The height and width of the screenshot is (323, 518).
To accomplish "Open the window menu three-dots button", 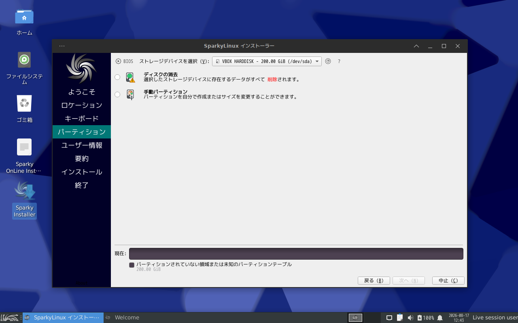I will point(62,46).
